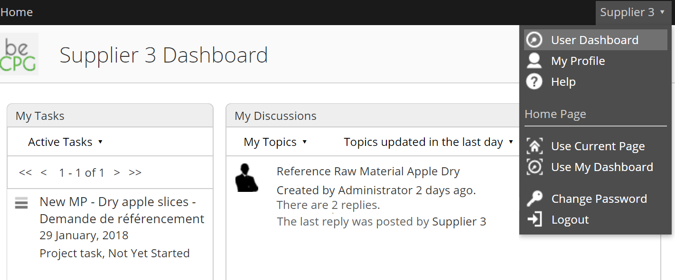This screenshot has width=675, height=280.
Task: Click the My Profile person icon
Action: click(x=534, y=61)
